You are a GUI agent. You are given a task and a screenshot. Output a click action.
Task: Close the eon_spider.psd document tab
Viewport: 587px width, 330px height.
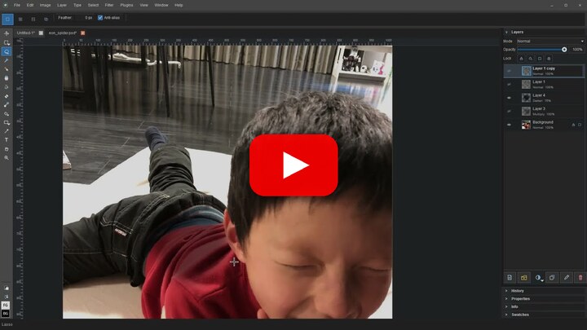pos(82,33)
